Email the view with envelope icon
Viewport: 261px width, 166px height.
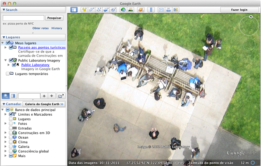(161, 10)
